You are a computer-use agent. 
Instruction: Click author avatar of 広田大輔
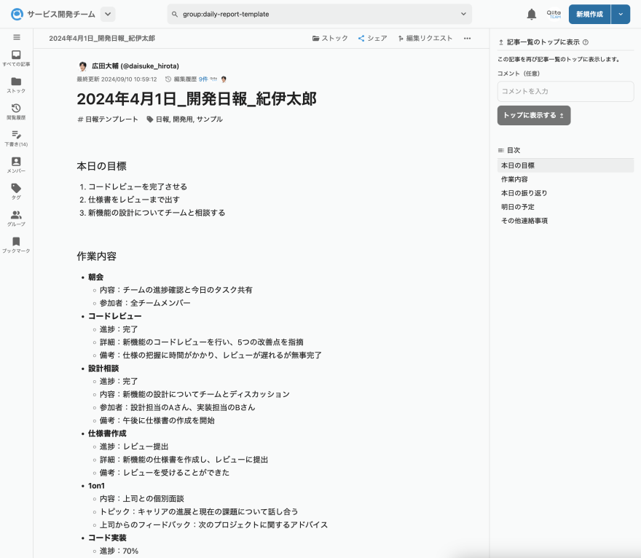pyautogui.click(x=82, y=66)
